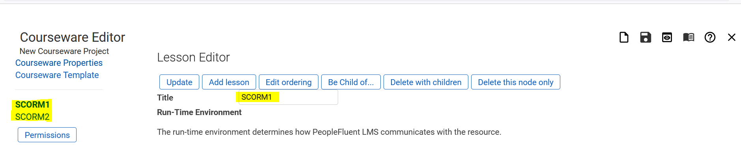Add a new lesson
741x145 pixels.
pyautogui.click(x=229, y=82)
